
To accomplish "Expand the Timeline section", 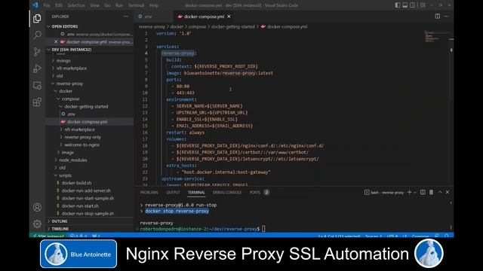I will click(x=90, y=229).
